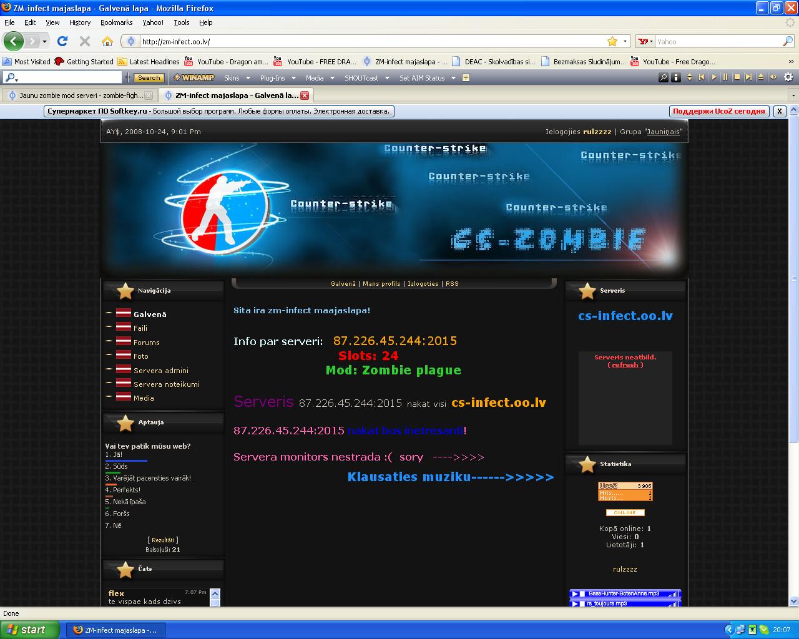Open the Servera admini link

tap(161, 371)
